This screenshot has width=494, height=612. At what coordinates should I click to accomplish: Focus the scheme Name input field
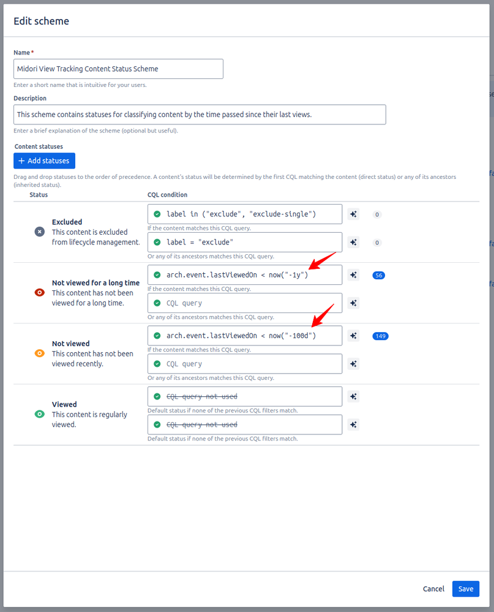coord(118,69)
